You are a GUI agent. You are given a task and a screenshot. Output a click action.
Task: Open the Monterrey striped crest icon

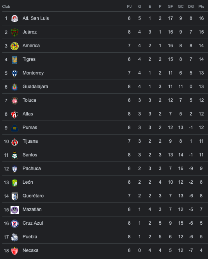pos(14,73)
